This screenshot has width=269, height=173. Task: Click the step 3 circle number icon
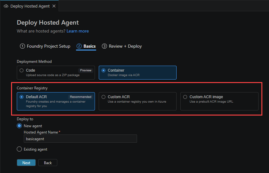coord(104,46)
